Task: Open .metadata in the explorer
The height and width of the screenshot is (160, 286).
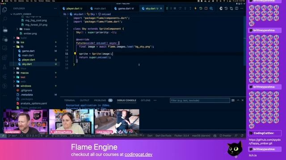Action: click(x=27, y=95)
